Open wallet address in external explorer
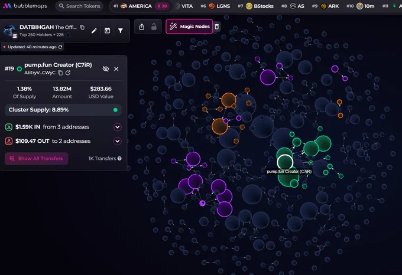 click(68, 73)
